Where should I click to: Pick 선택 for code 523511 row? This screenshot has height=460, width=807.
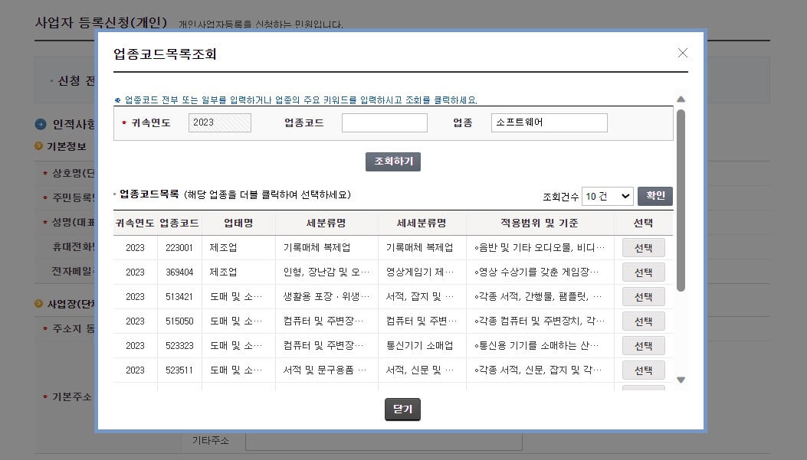click(643, 370)
